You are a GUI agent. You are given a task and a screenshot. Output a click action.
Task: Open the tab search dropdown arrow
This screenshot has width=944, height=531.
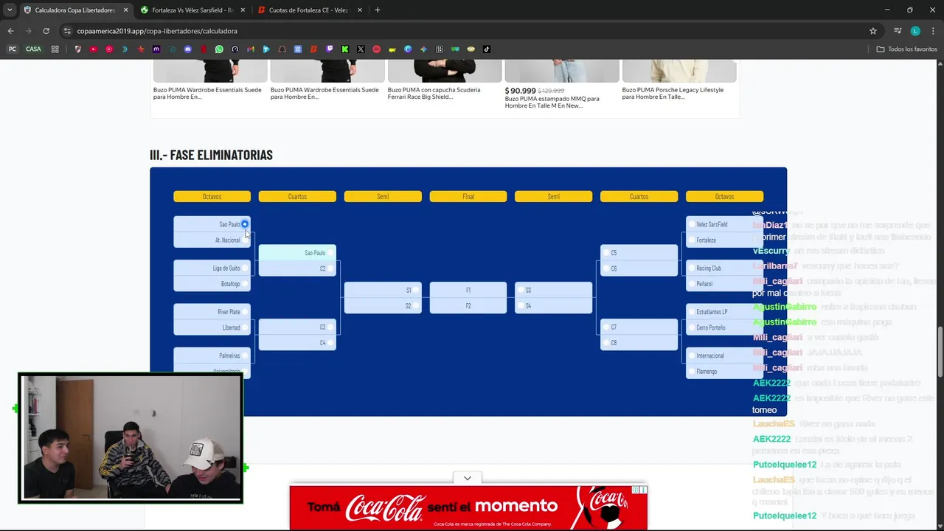10,10
